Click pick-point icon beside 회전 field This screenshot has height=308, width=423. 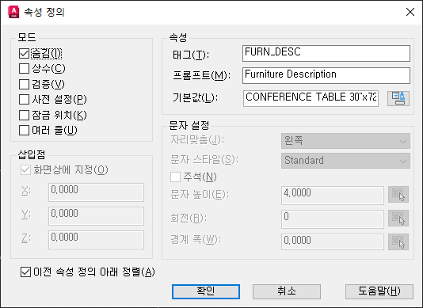[x=398, y=219]
